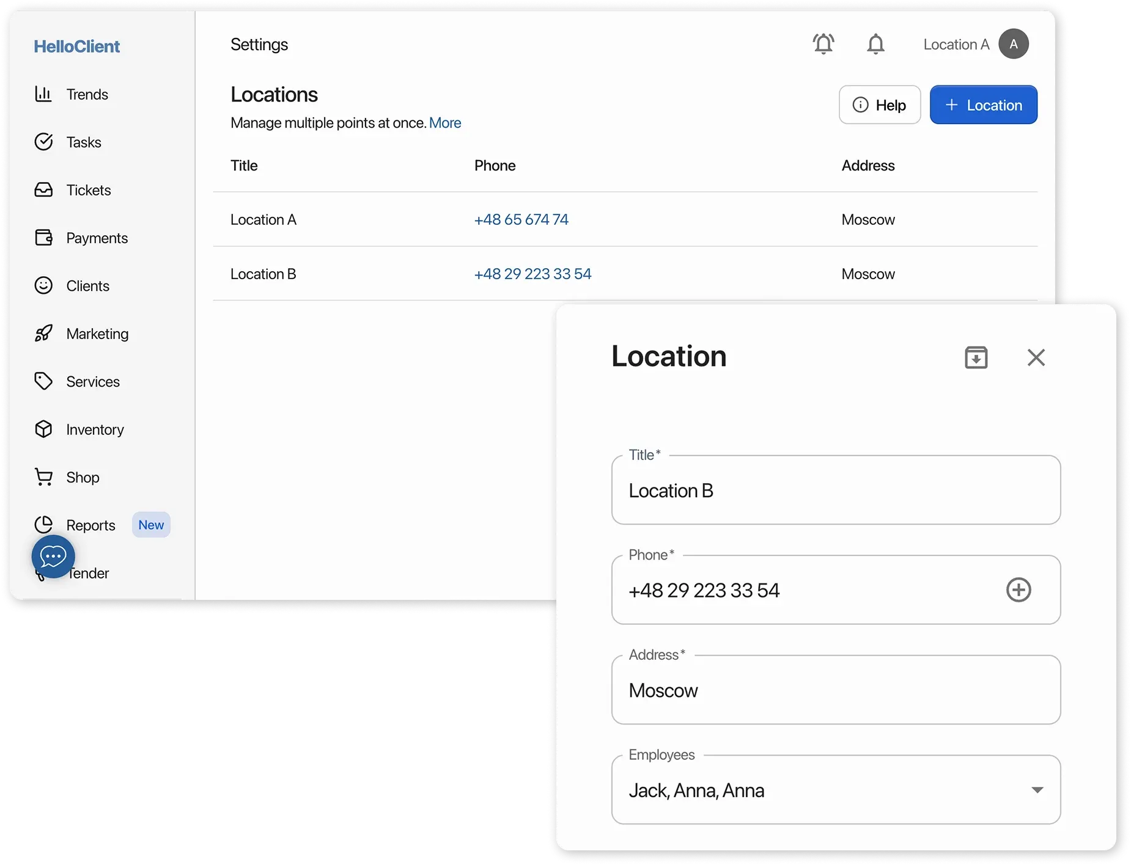Go to Inventory section in sidebar
This screenshot has width=1131, height=865.
coord(95,429)
